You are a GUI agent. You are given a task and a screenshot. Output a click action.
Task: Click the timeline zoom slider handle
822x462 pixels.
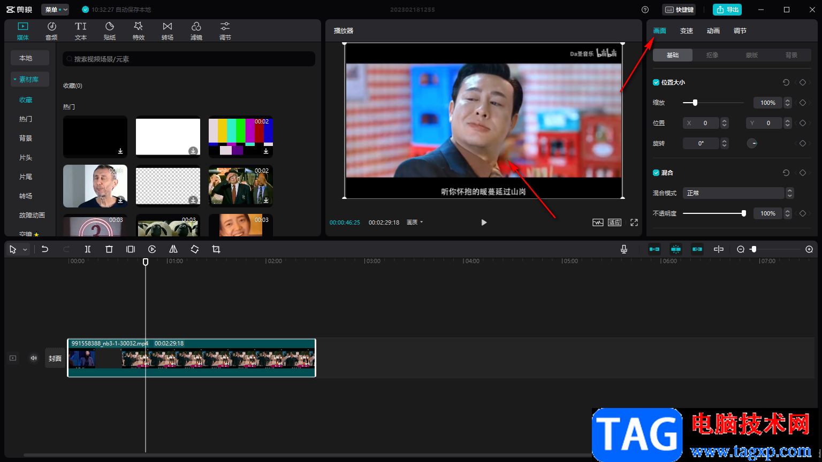(x=753, y=249)
